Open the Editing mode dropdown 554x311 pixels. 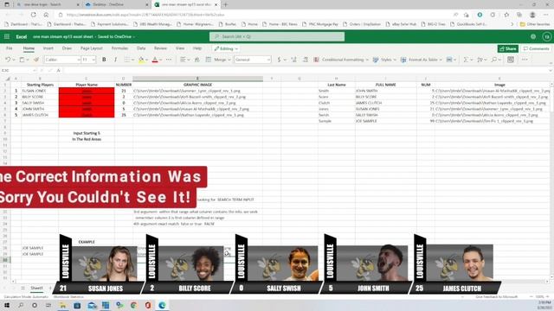[x=226, y=48]
